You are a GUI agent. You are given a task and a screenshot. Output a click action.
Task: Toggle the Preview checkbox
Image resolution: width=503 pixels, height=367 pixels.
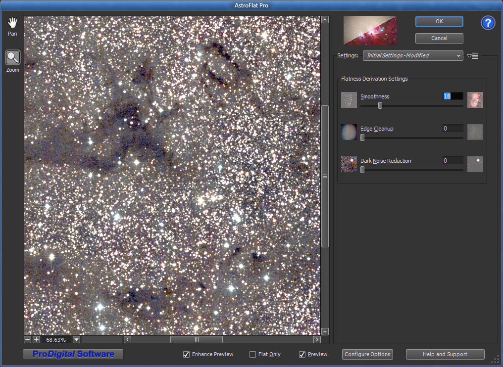click(302, 354)
